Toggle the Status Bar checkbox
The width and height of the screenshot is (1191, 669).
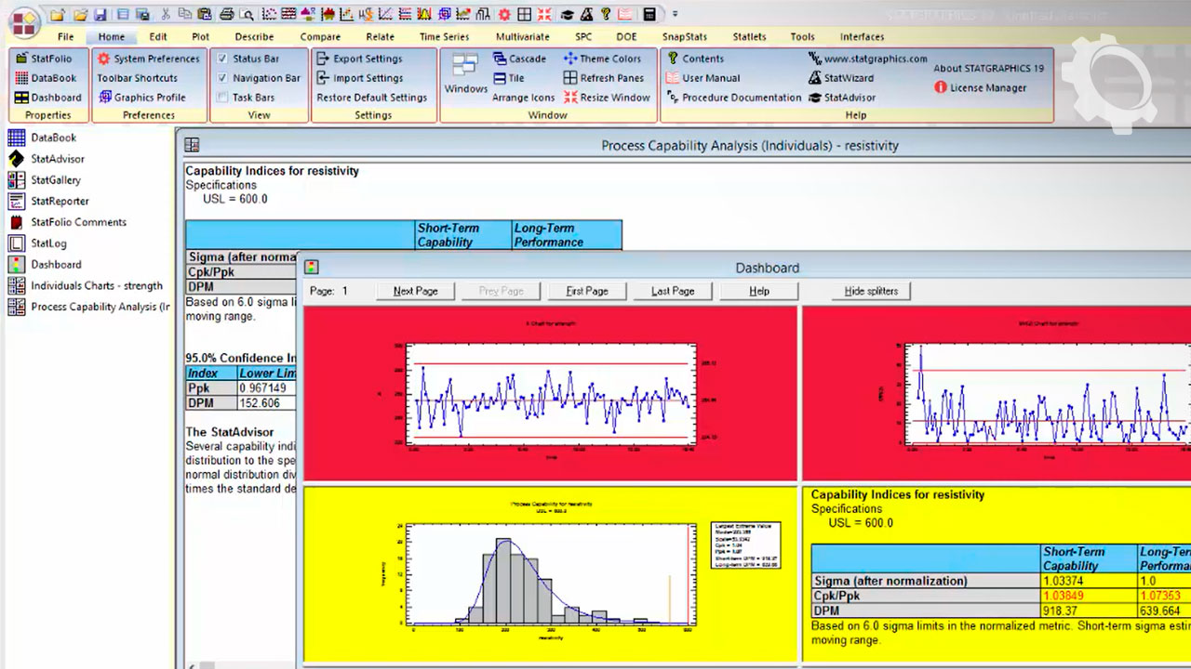(x=222, y=59)
